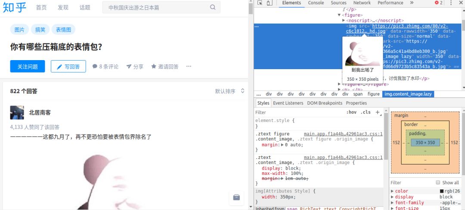The image size is (465, 210).
Task: Toggle the .cls class editor button
Action: [366, 113]
